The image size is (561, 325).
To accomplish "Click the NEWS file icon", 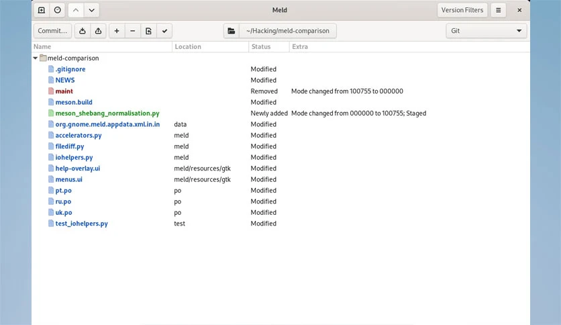I will (x=51, y=80).
